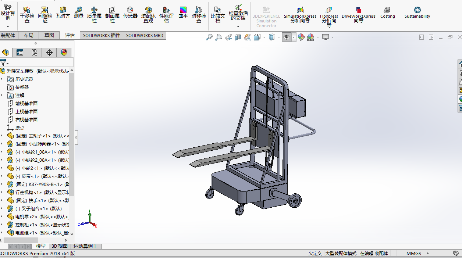
Task: Click Dynamic Annotation Views icon
Action: coord(248,37)
